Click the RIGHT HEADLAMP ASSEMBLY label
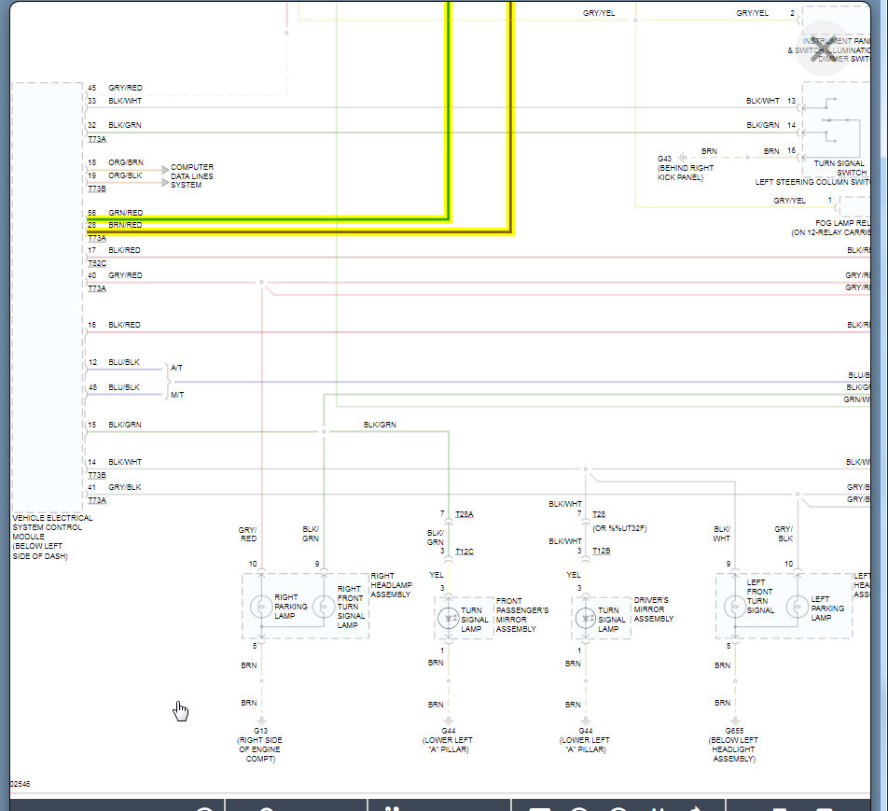This screenshot has height=811, width=888. [x=391, y=585]
